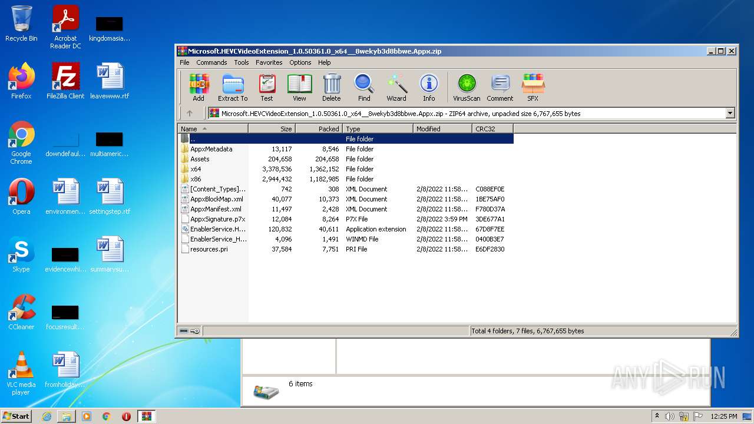
Task: Open Opera desktop shortcut
Action: (21, 197)
